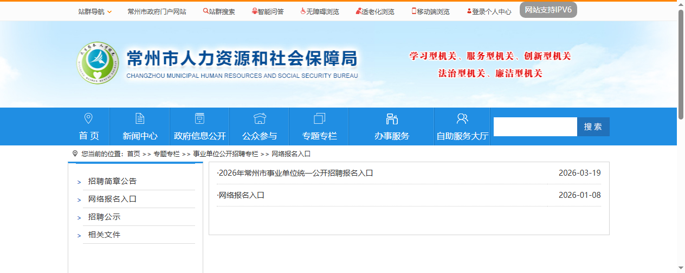Open 相关文件 in the sidebar
This screenshot has width=685, height=273.
pos(104,235)
